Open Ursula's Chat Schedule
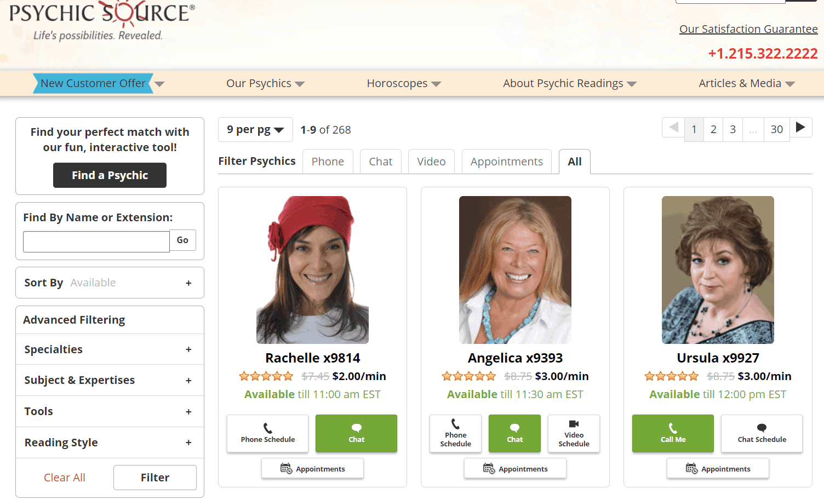824x500 pixels. (762, 433)
